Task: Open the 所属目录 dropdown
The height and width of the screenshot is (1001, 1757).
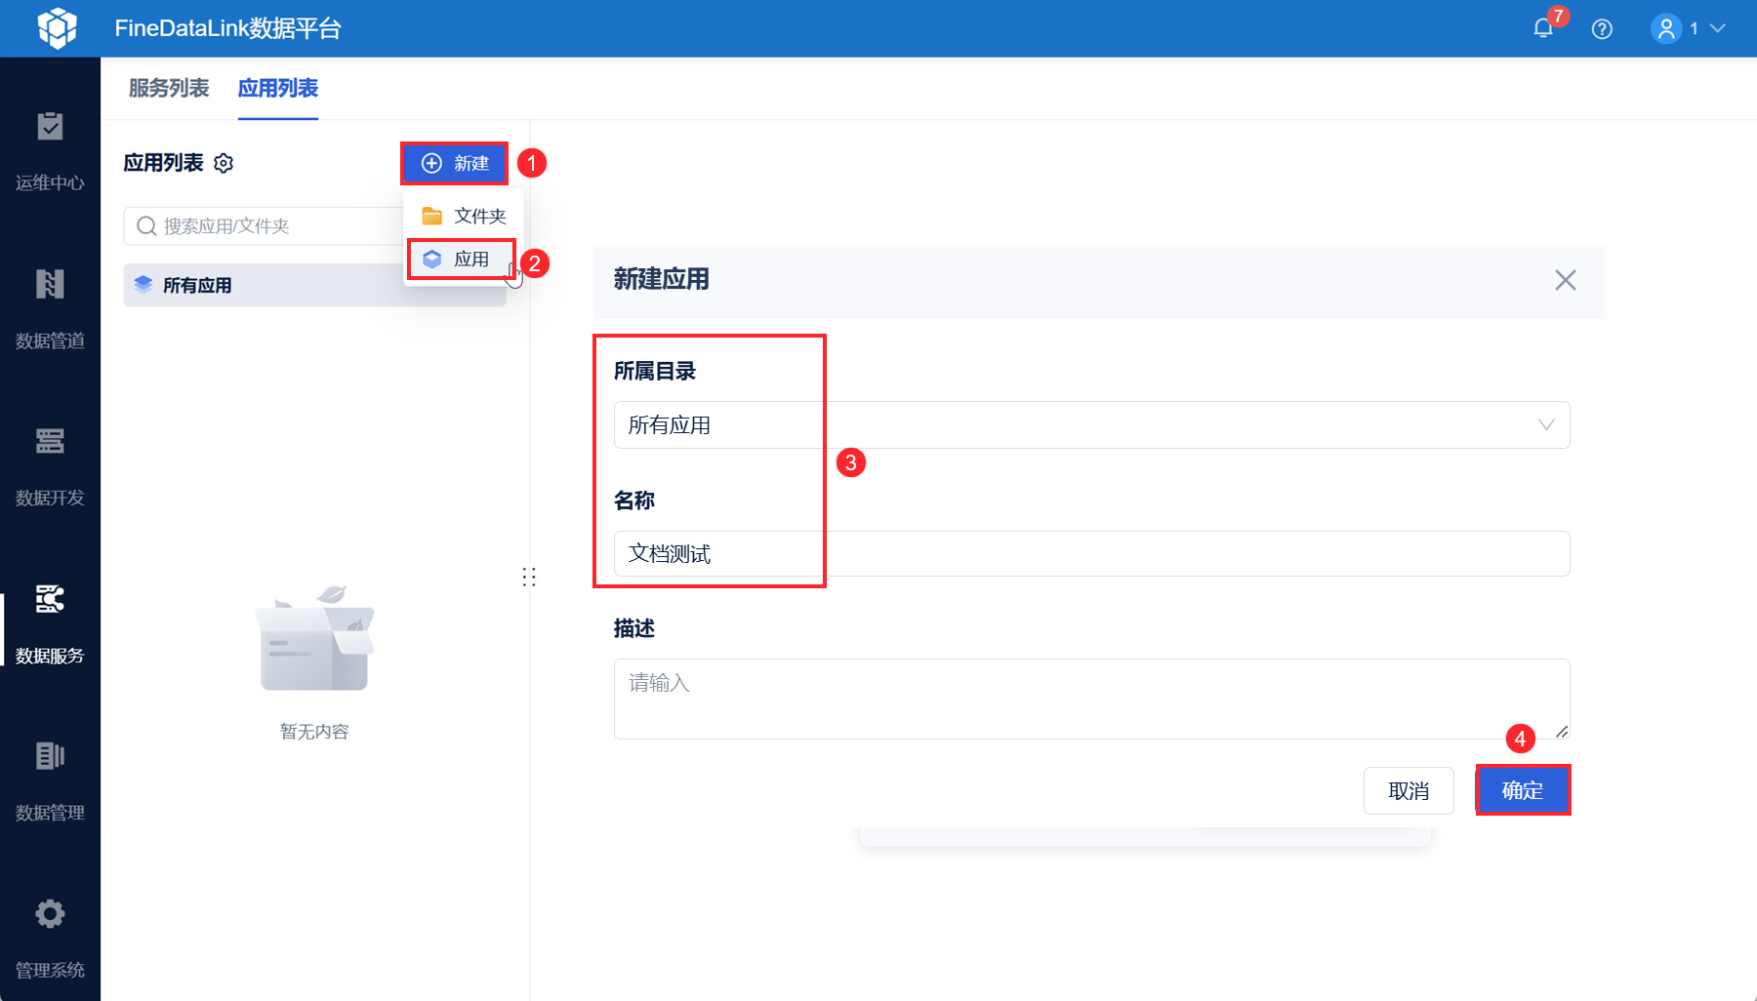Action: (x=1091, y=425)
